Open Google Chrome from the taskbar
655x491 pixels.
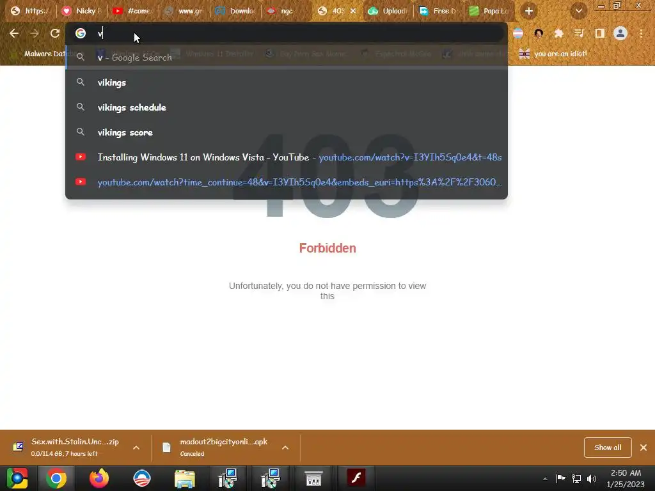click(56, 478)
